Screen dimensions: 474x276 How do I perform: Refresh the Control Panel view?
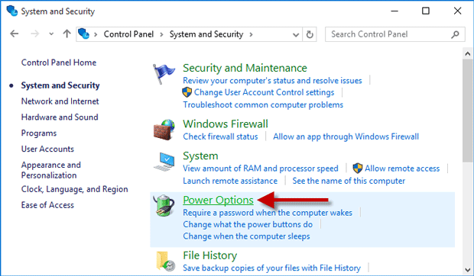[x=310, y=34]
